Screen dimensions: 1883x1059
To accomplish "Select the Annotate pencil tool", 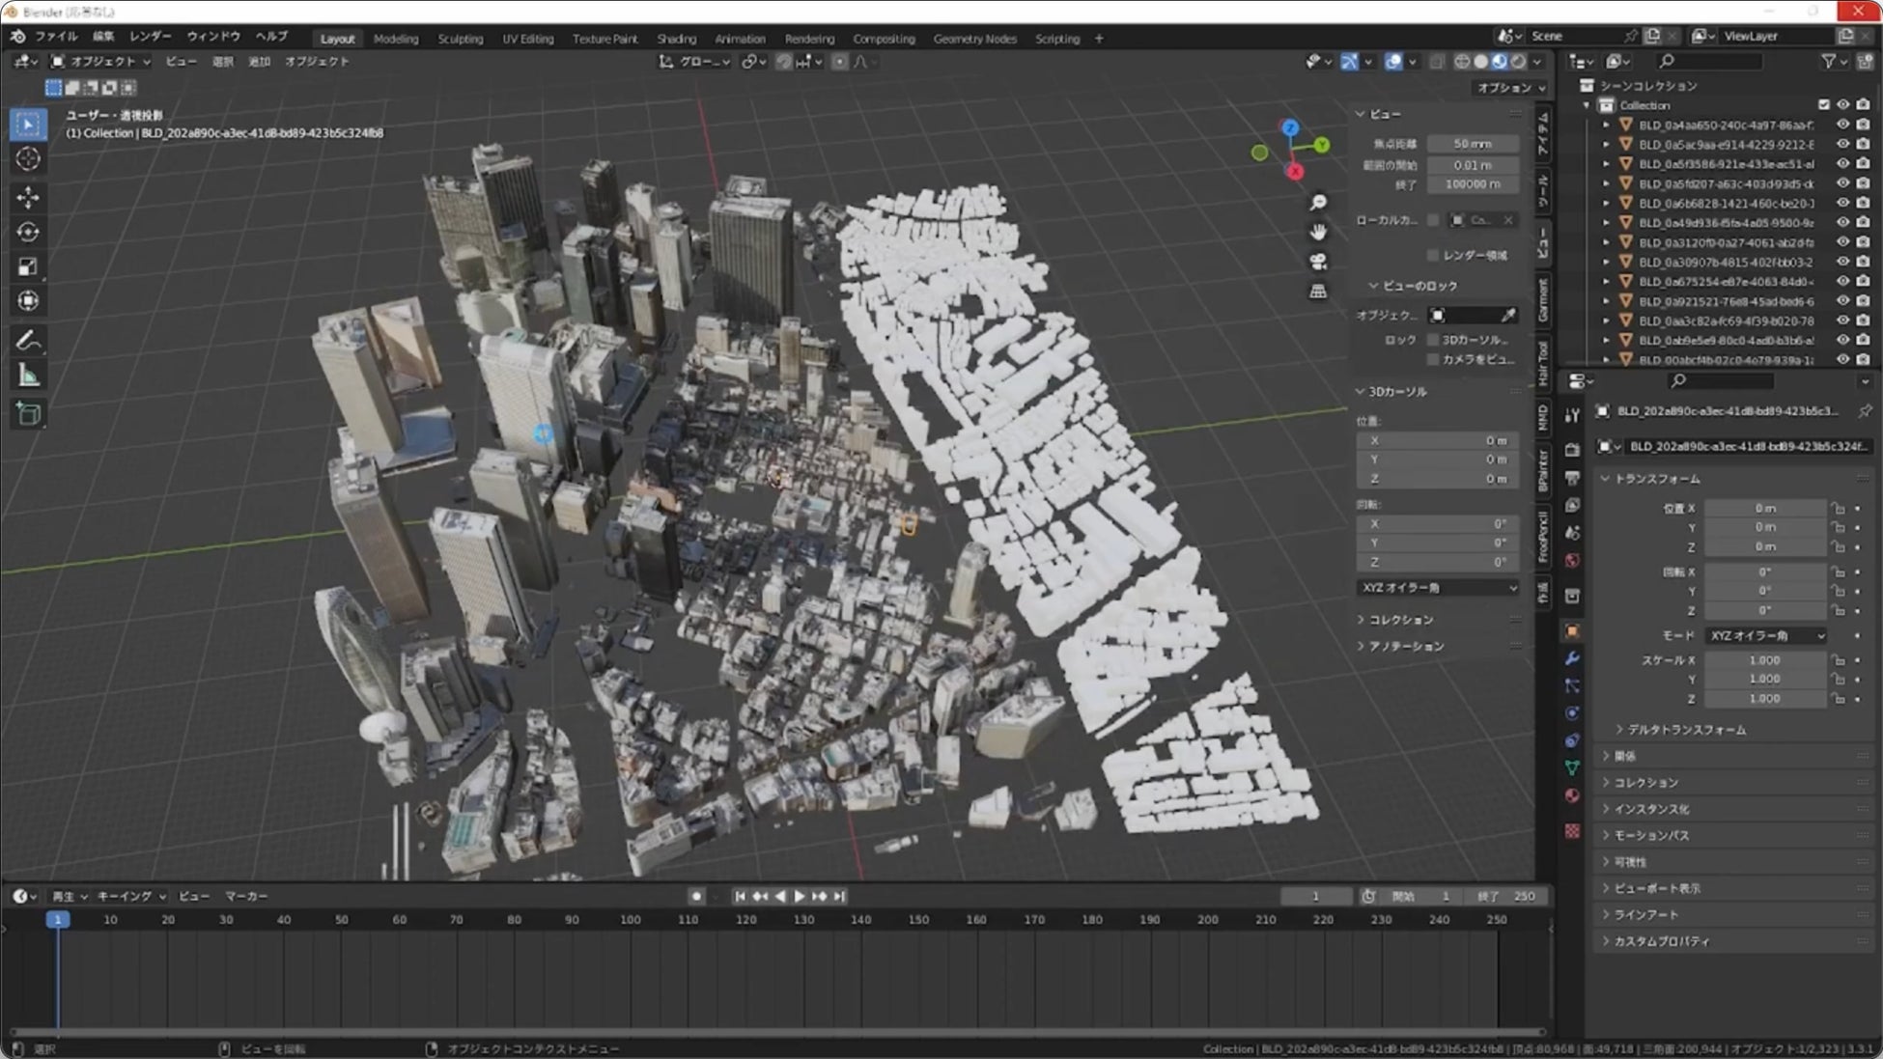I will [x=28, y=340].
